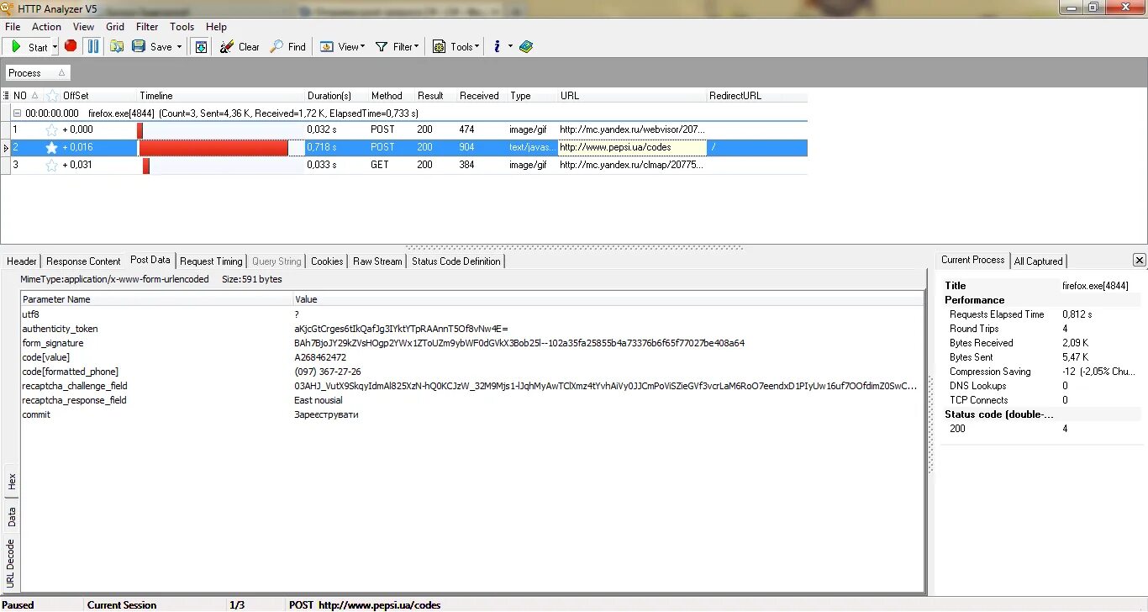Image resolution: width=1148 pixels, height=612 pixels.
Task: Open the Tools menu in menu bar
Action: [182, 27]
